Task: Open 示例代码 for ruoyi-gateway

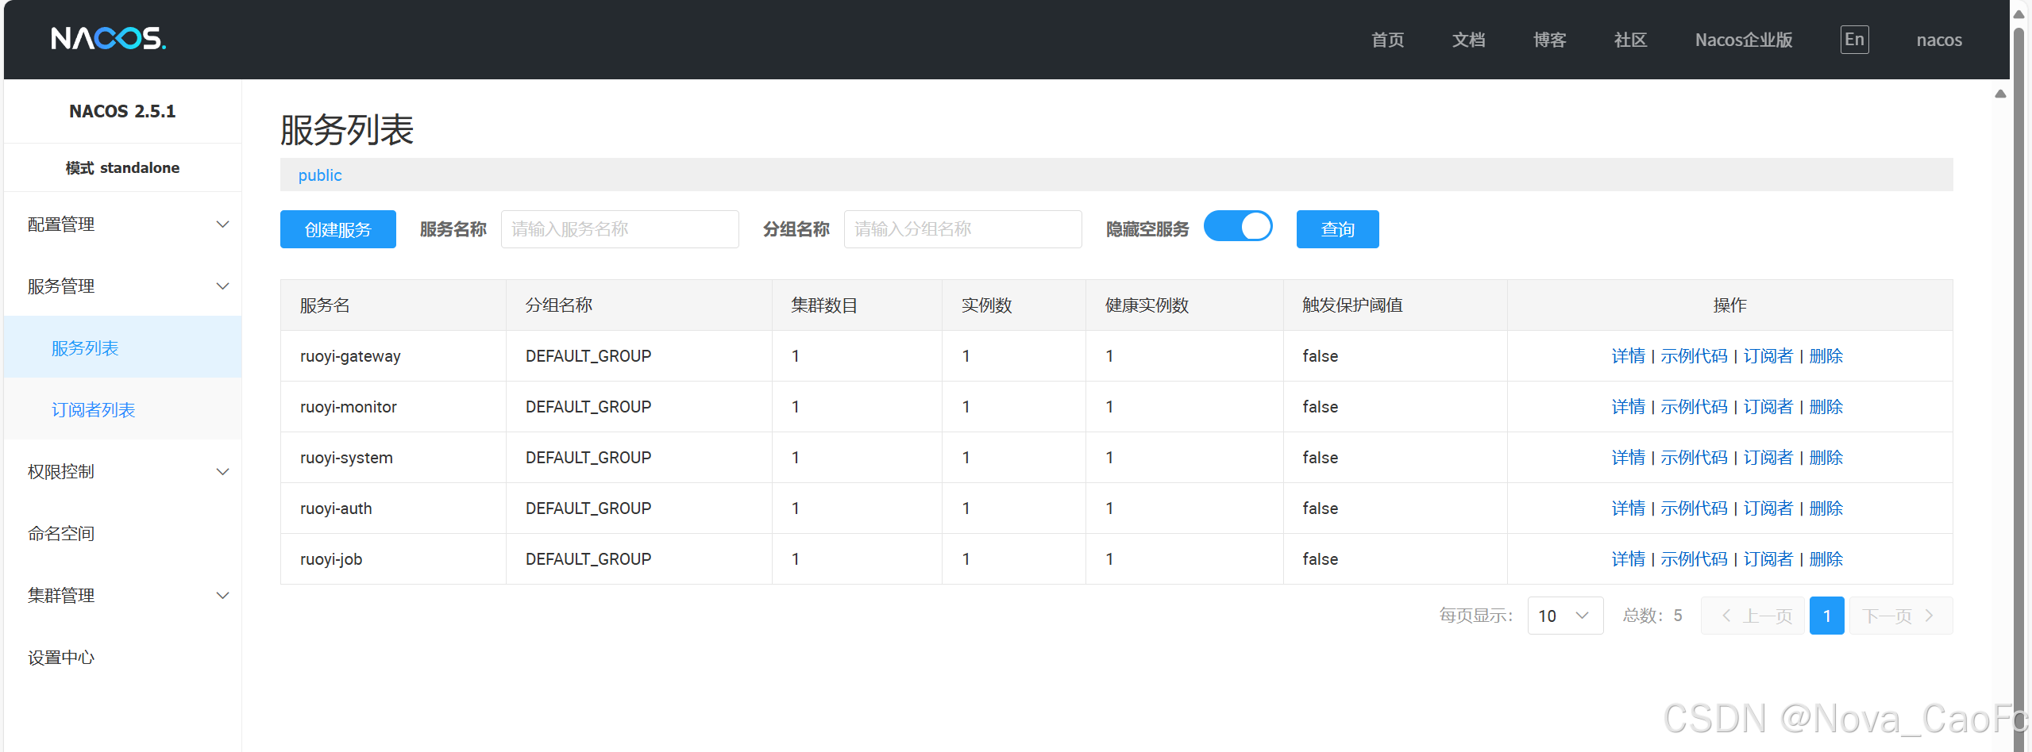Action: point(1694,356)
